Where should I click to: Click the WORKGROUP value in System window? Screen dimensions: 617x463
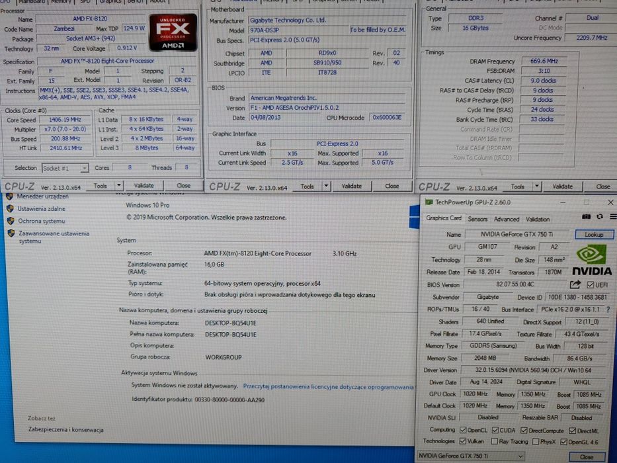224,357
